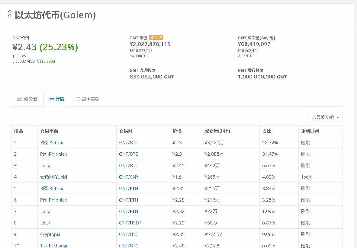Click the Tux Exchange link

pyautogui.click(x=54, y=245)
